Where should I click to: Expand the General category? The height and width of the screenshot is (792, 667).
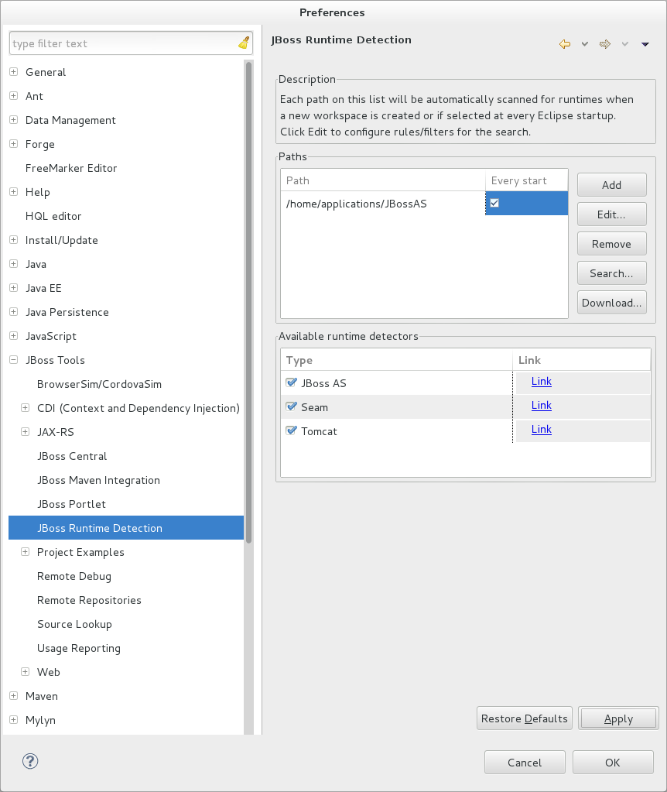pyautogui.click(x=12, y=72)
